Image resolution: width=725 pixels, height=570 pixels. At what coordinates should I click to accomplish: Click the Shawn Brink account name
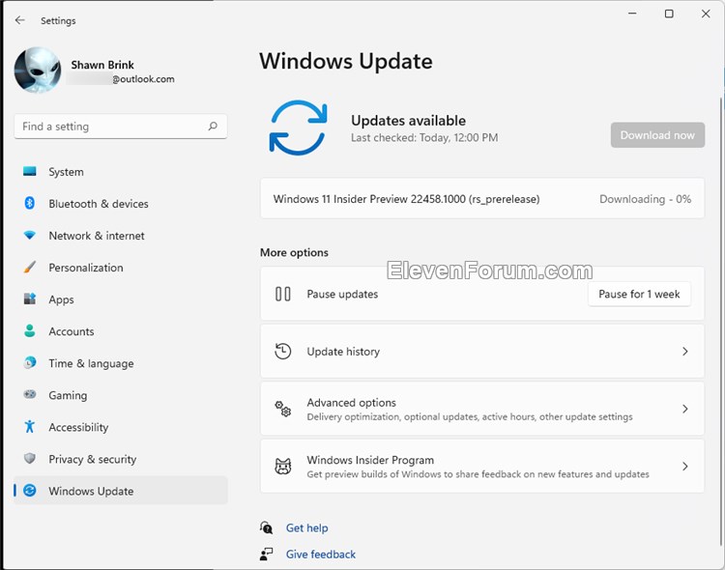pyautogui.click(x=102, y=65)
